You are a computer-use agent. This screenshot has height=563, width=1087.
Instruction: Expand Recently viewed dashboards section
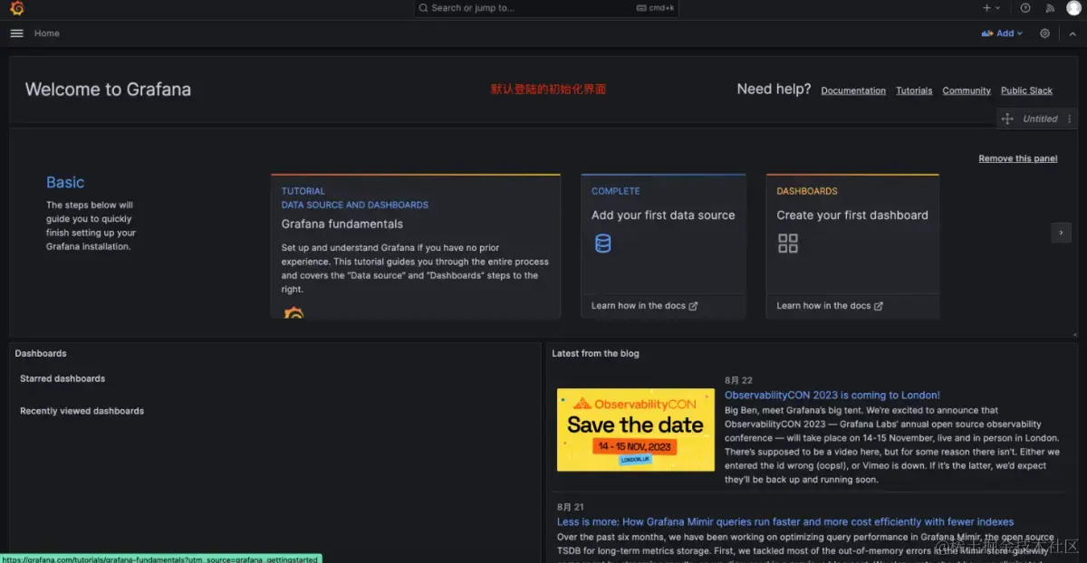82,411
